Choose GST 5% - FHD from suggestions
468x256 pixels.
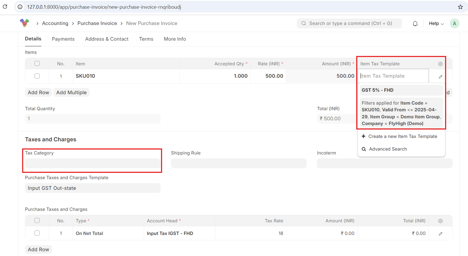[401, 90]
